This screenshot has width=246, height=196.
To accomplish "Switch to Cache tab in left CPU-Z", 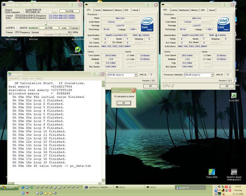I will point(97,10).
